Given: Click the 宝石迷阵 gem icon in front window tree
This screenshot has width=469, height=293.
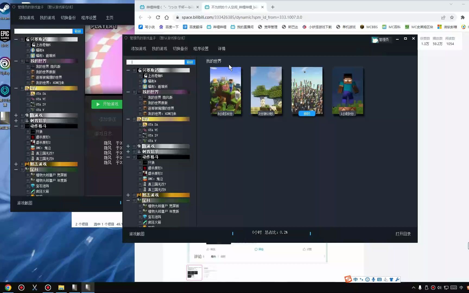Looking at the screenshot, I should click(x=145, y=217).
